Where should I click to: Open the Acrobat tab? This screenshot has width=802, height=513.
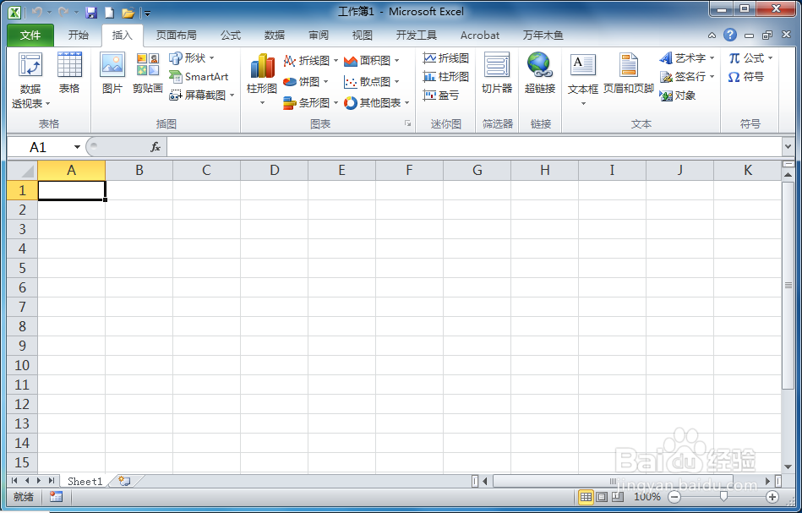pyautogui.click(x=480, y=35)
